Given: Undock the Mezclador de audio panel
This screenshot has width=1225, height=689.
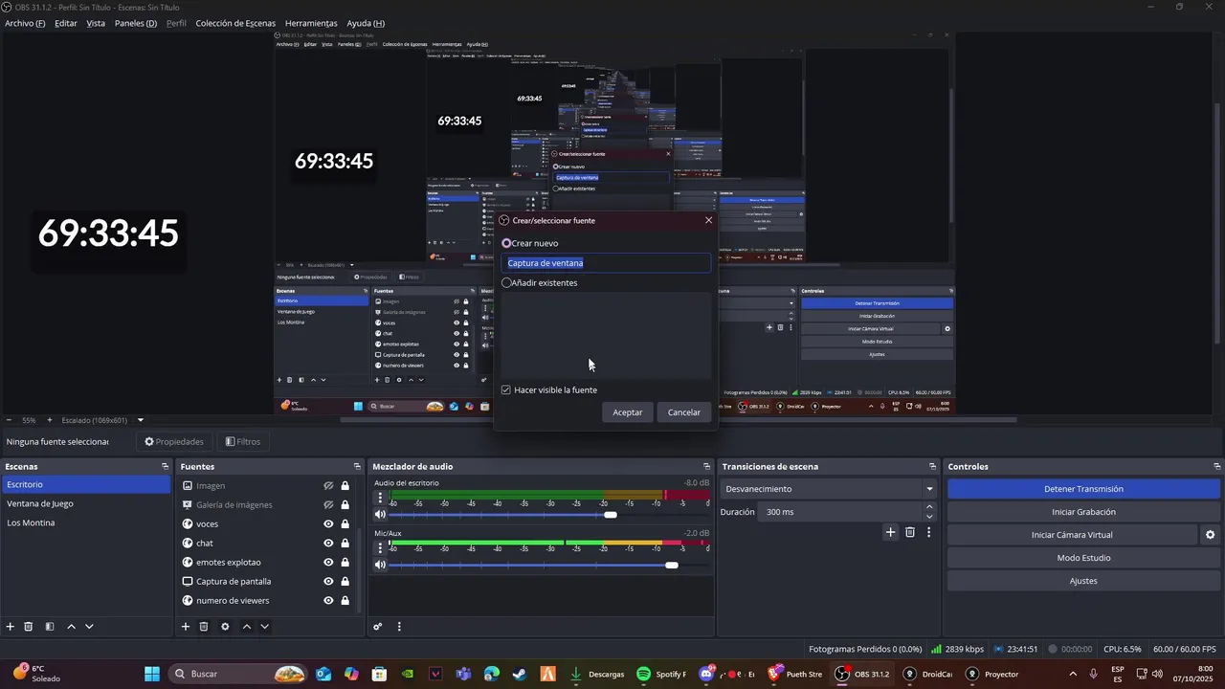Looking at the screenshot, I should point(706,466).
